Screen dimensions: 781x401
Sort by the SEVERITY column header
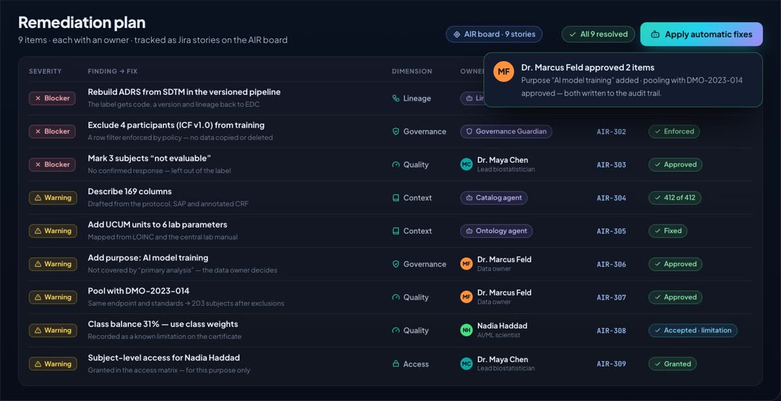click(46, 71)
